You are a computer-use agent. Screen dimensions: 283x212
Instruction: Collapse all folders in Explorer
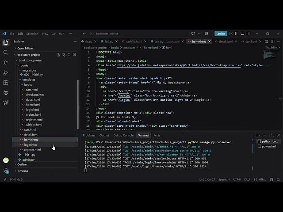point(74,55)
